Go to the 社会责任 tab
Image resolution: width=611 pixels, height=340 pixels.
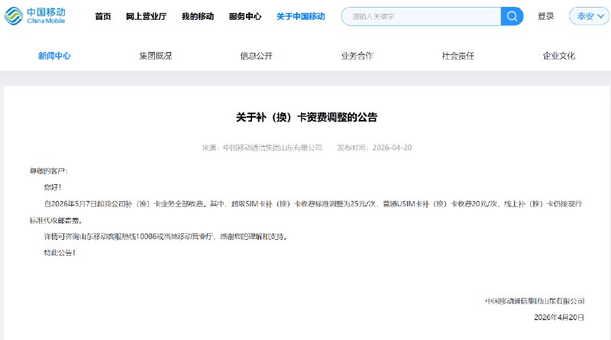coord(457,56)
